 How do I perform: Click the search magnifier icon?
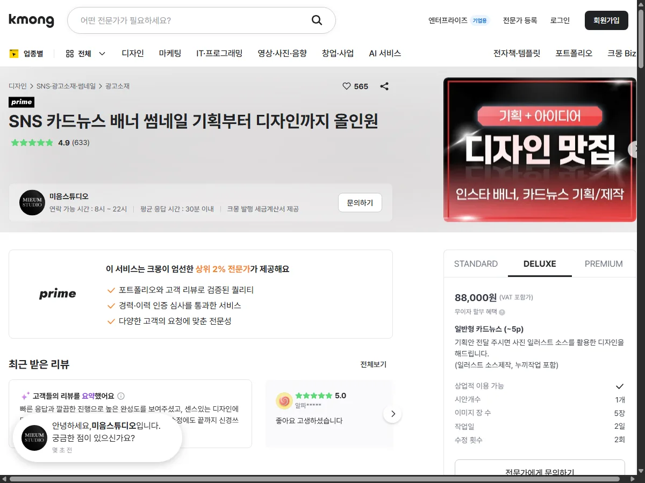click(317, 20)
